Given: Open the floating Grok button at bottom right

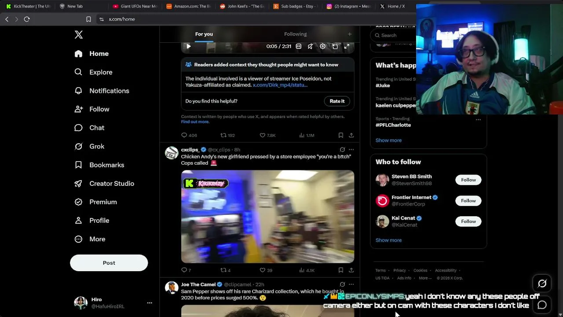Looking at the screenshot, I should (542, 284).
